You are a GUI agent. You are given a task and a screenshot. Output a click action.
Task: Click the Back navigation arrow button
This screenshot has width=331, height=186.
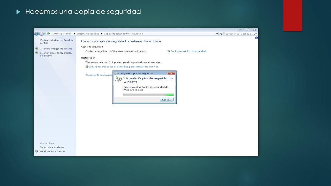coord(36,34)
